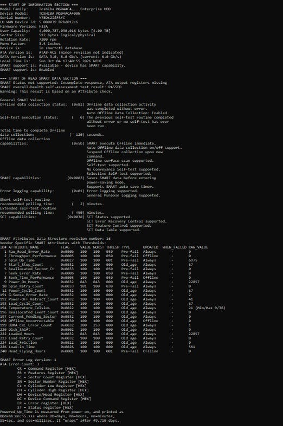
Task: Click extended self-test "( 450) minutes."
Action: coord(88,213)
